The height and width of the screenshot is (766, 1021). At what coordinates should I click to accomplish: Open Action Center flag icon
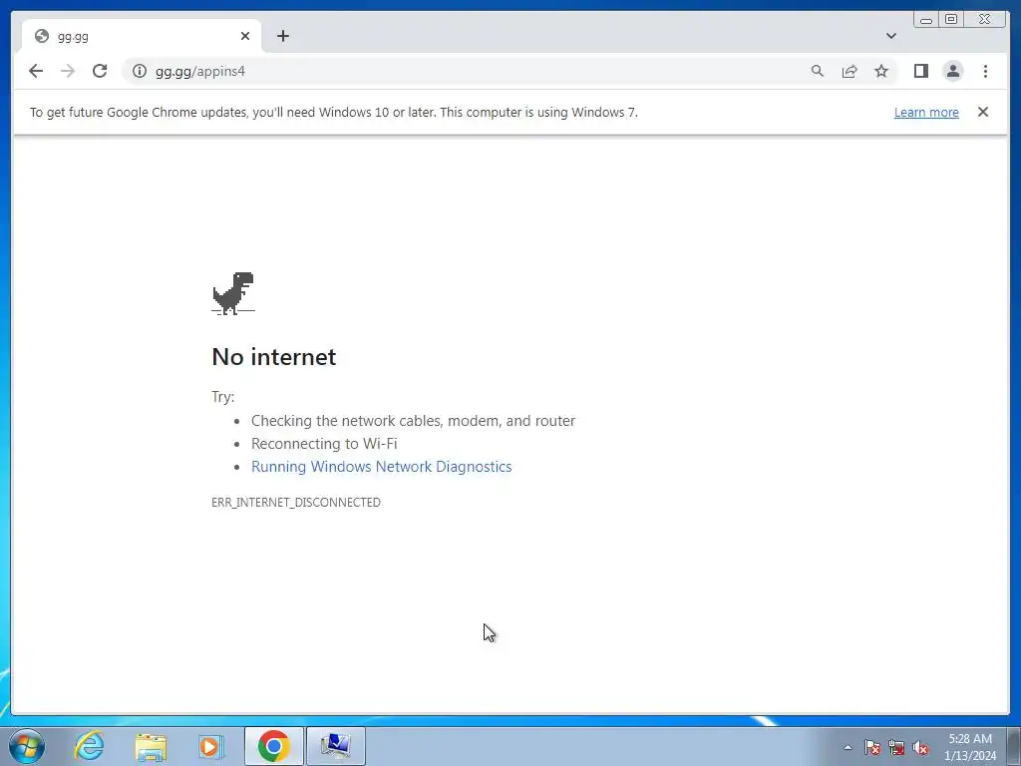coord(872,747)
